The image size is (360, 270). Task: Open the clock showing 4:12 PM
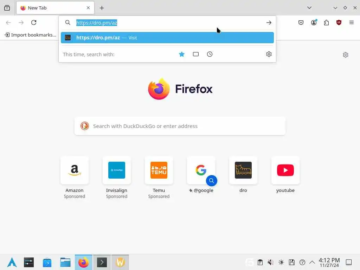[329, 262]
